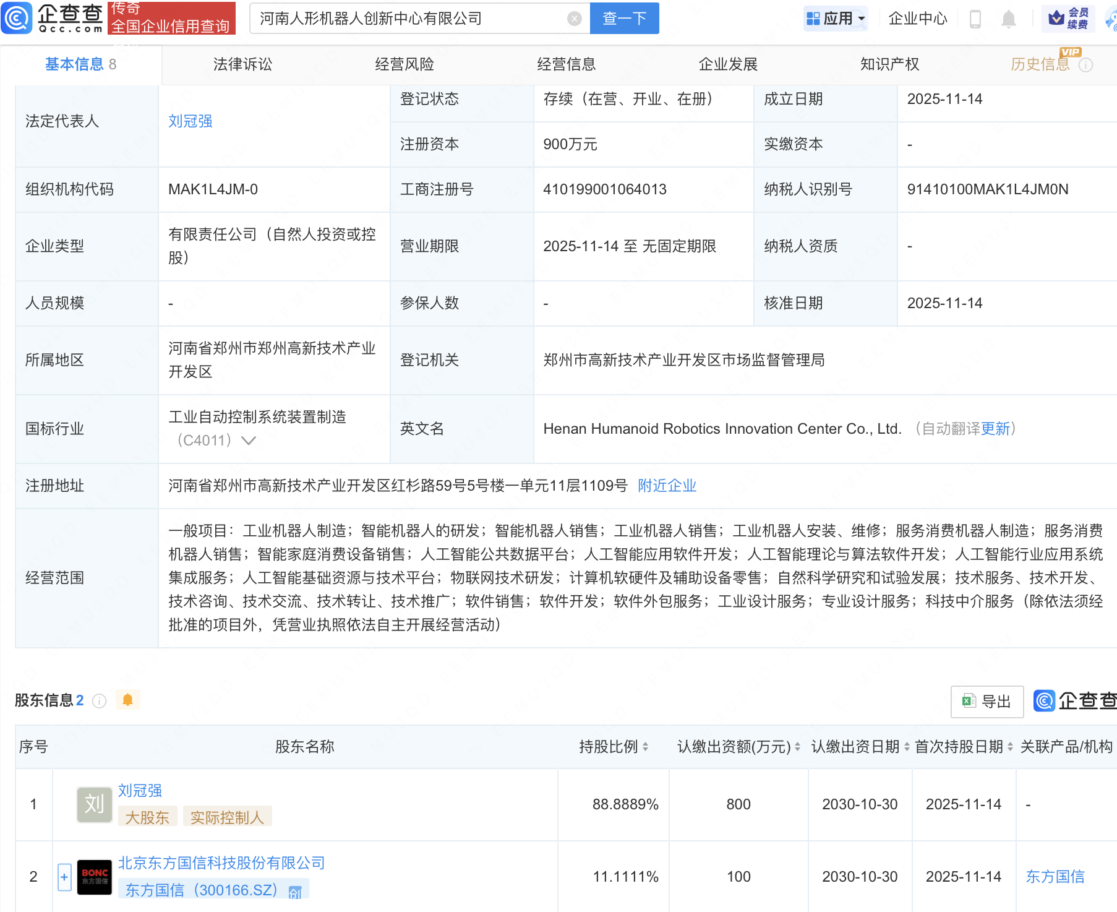Click the 查一下 search button

click(624, 19)
